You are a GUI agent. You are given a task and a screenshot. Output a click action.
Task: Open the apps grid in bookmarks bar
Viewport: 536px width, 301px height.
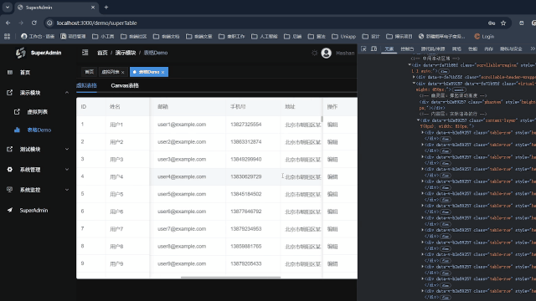coord(8,36)
